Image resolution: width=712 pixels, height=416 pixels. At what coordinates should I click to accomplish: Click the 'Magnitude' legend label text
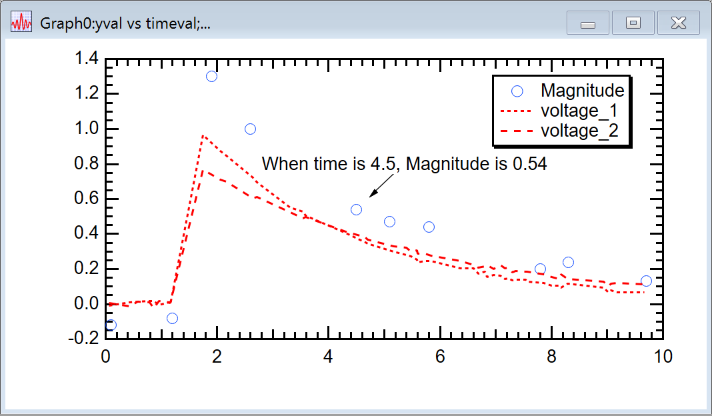[582, 91]
